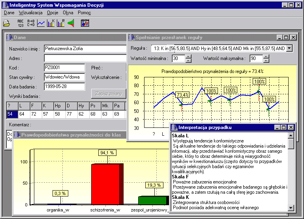Open the case report toolbar icon
The width and height of the screenshot is (304, 219).
(x=85, y=23)
